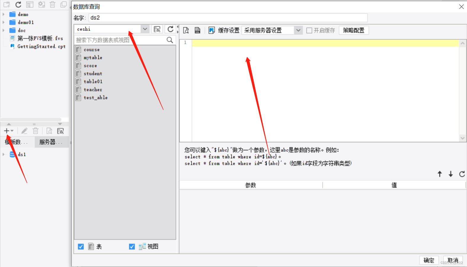
Task: Enable the 开启缓存 checkbox
Action: click(x=309, y=30)
